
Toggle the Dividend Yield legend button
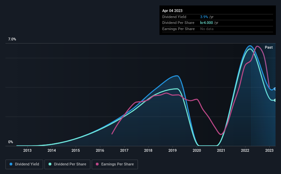24,164
